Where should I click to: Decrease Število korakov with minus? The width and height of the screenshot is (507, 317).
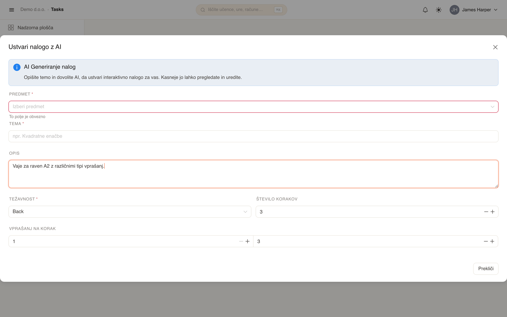(486, 212)
